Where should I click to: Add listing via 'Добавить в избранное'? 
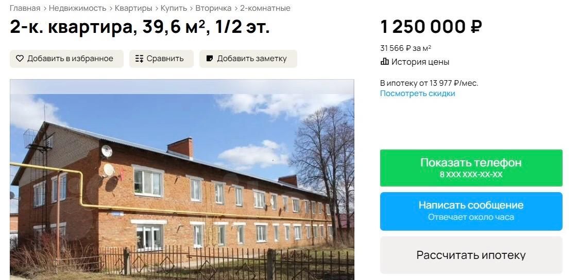(x=66, y=59)
